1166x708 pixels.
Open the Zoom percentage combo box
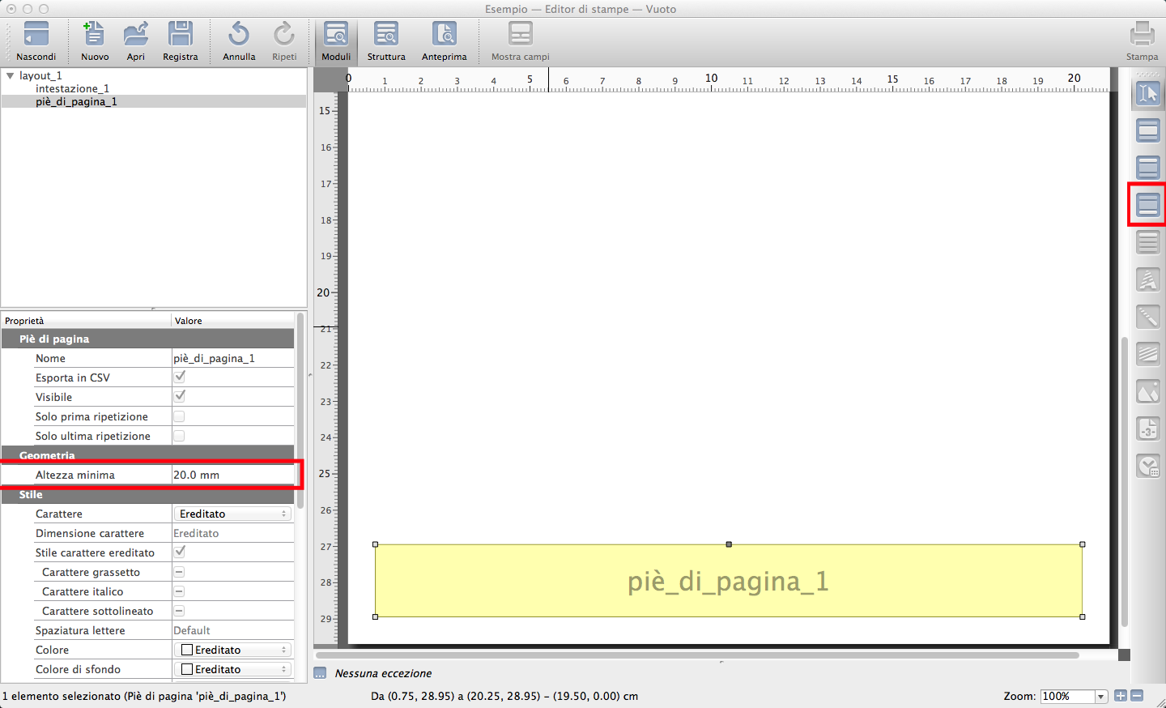coord(1075,696)
